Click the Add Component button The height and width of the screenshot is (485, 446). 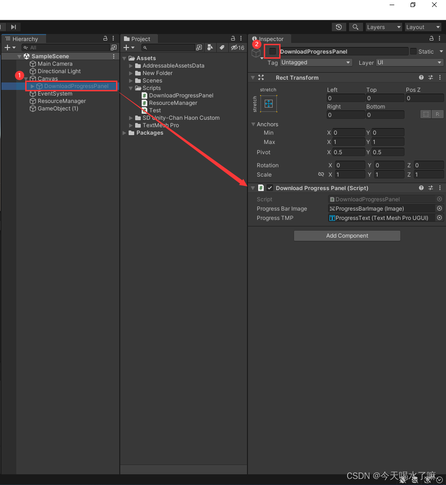click(x=347, y=235)
